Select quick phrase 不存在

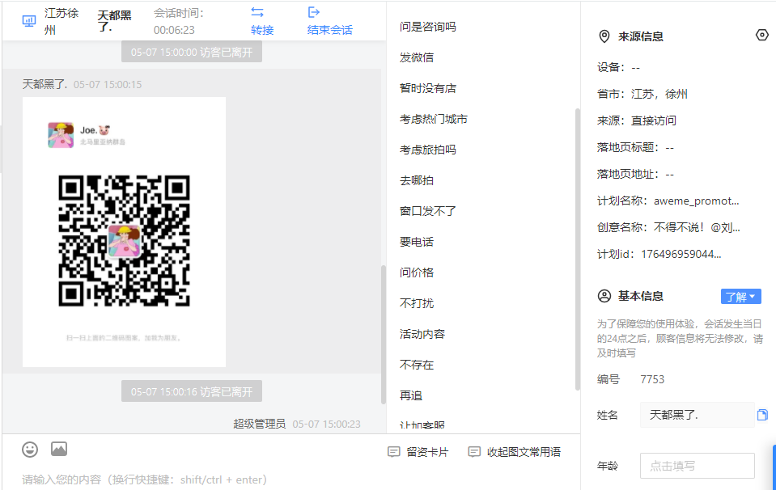[x=417, y=365]
